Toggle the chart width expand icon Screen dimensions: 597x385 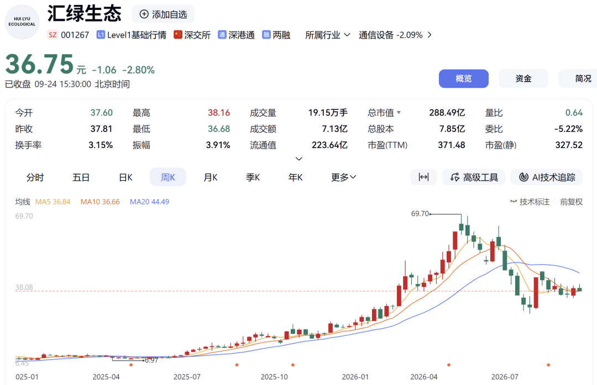tap(423, 177)
